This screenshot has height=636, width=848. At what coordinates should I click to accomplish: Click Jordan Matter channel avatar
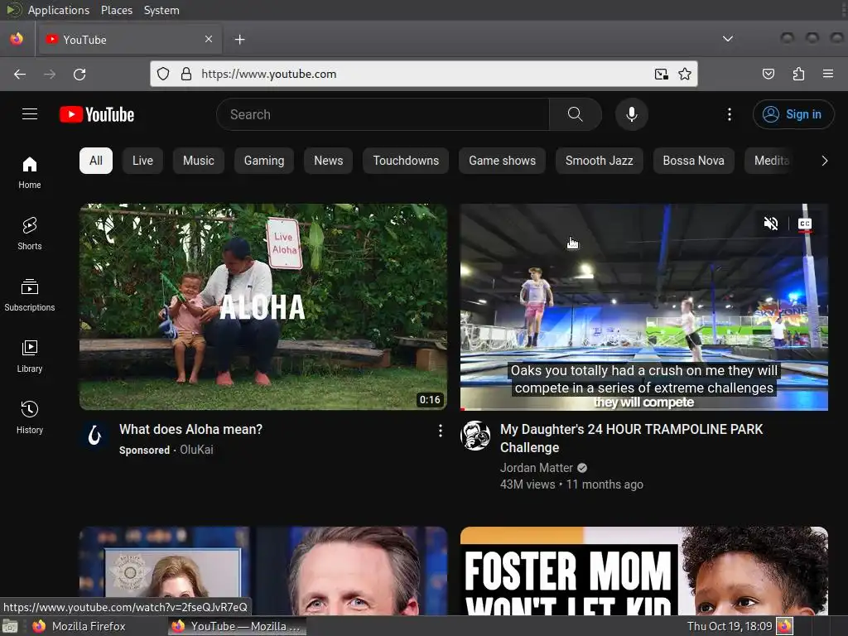coord(475,436)
